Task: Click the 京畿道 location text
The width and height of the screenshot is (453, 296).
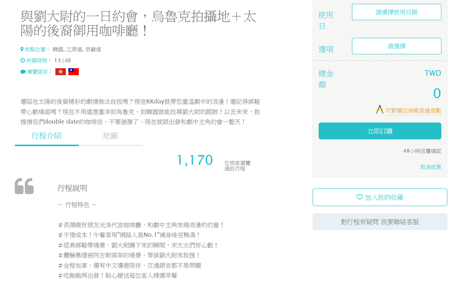Action: click(x=93, y=50)
